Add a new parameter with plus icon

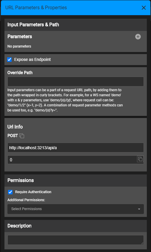(138, 37)
